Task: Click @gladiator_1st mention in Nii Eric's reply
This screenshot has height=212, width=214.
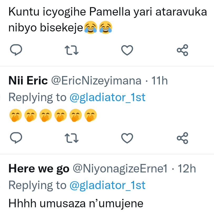Action: pos(107,97)
